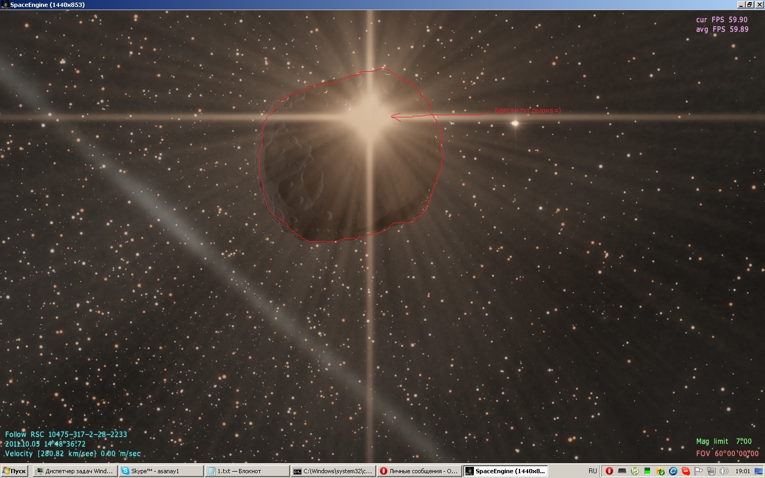The height and width of the screenshot is (478, 765).
Task: Click the Velocity 280.82 km/sec readout
Action: point(73,454)
